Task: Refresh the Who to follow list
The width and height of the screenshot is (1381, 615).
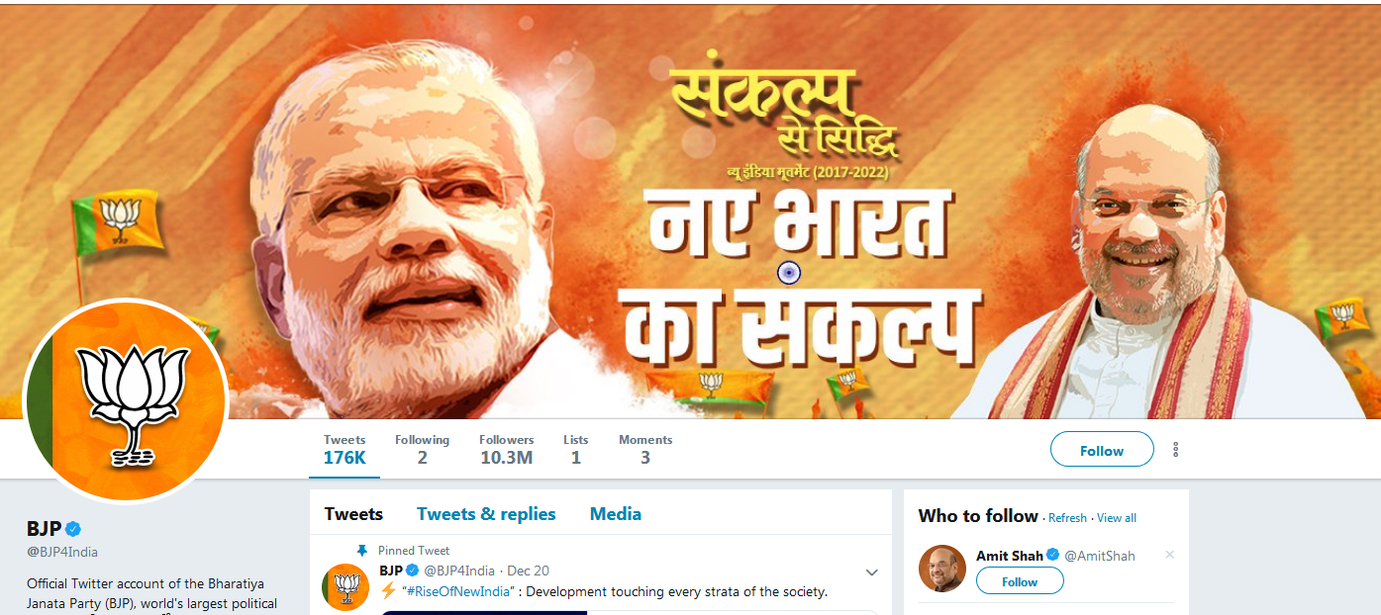Action: coord(1067,518)
